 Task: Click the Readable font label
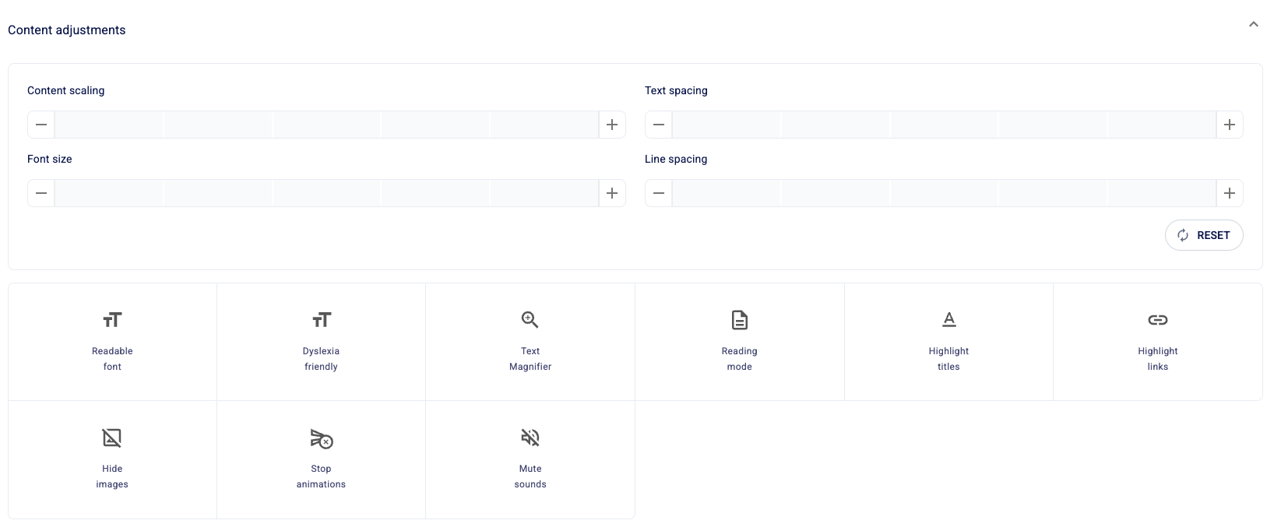click(112, 359)
